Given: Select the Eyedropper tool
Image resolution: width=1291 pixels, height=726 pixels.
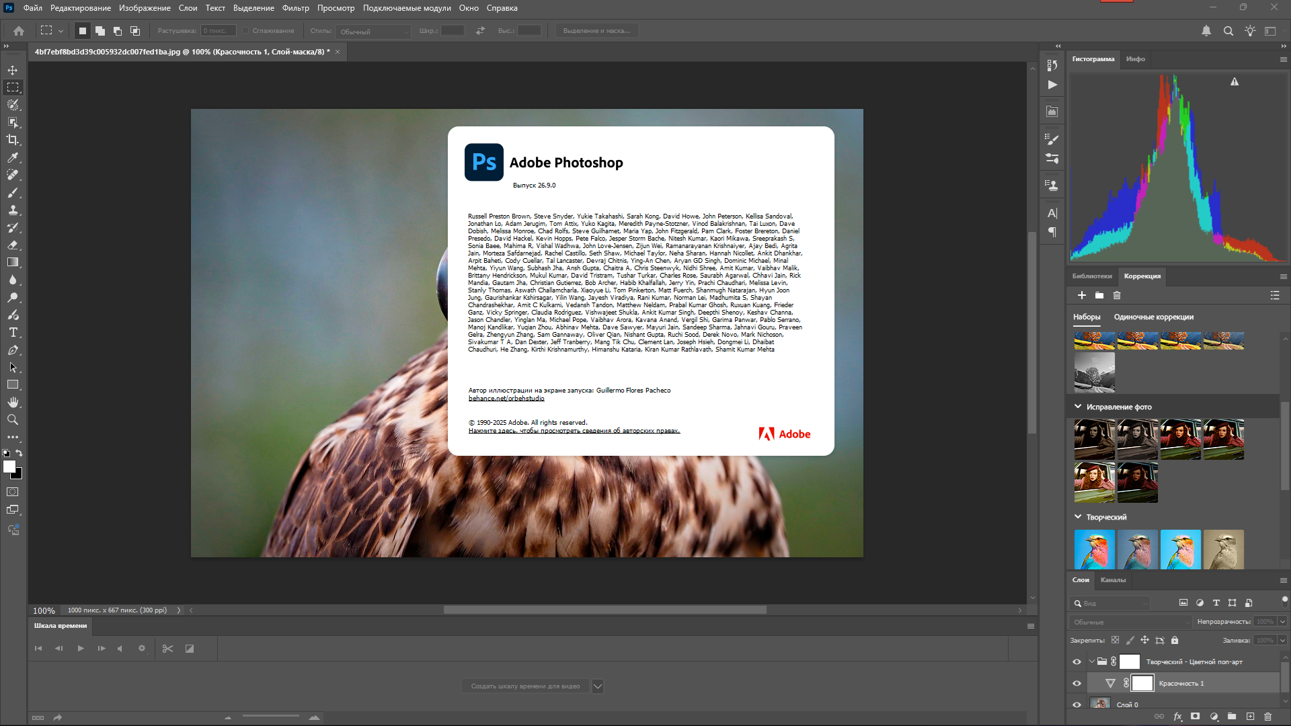Looking at the screenshot, I should coord(13,157).
